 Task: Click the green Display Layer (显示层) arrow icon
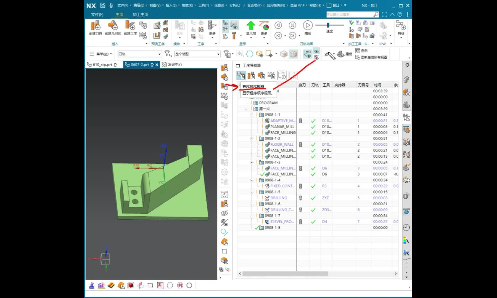251,25
